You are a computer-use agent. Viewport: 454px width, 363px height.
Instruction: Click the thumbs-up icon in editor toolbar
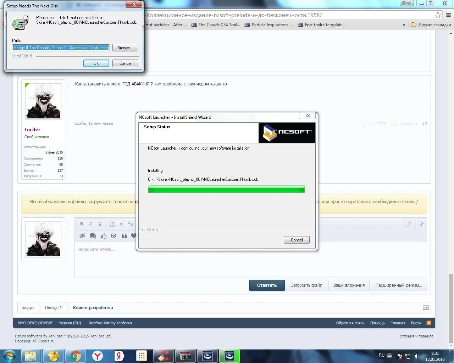tap(104, 236)
